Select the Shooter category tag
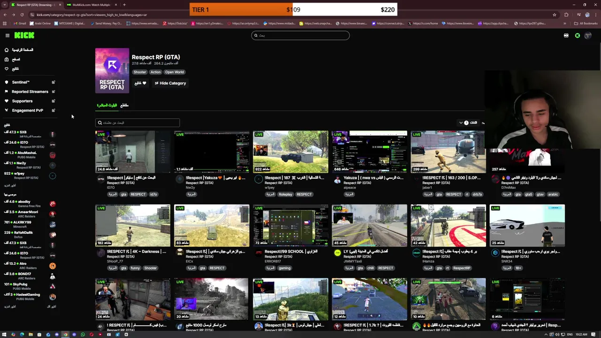This screenshot has height=338, width=601. click(140, 72)
